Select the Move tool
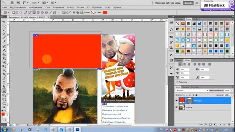The image size is (235, 132). [x=4, y=22]
